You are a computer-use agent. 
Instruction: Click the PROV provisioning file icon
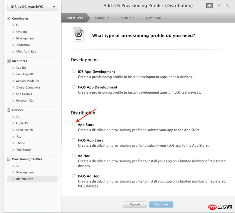tap(78, 34)
